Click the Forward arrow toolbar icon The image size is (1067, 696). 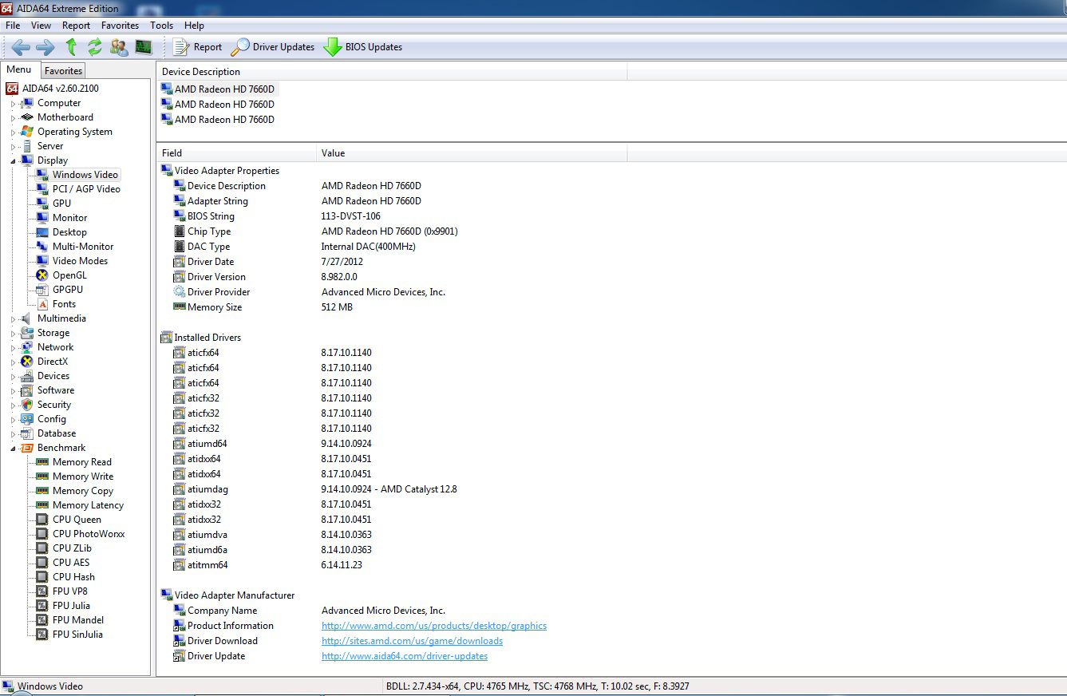click(45, 47)
